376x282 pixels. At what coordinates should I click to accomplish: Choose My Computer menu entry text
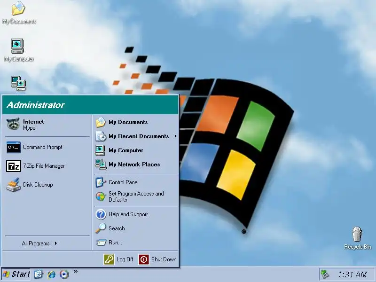[125, 150]
